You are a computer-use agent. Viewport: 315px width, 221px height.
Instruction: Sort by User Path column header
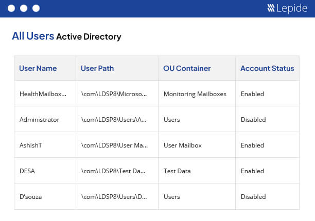(97, 68)
